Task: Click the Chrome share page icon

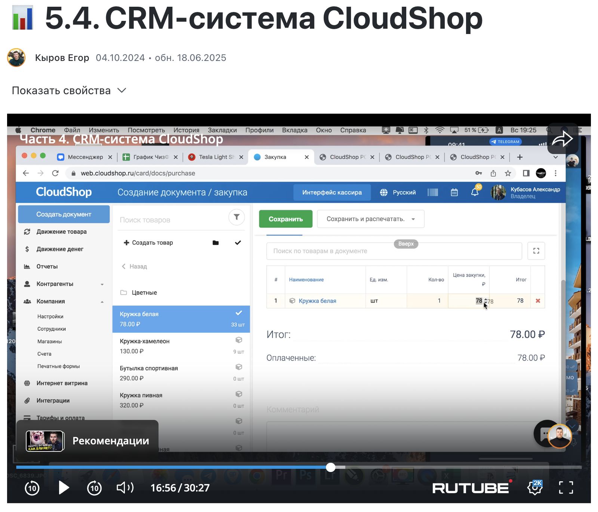Action: 493,173
